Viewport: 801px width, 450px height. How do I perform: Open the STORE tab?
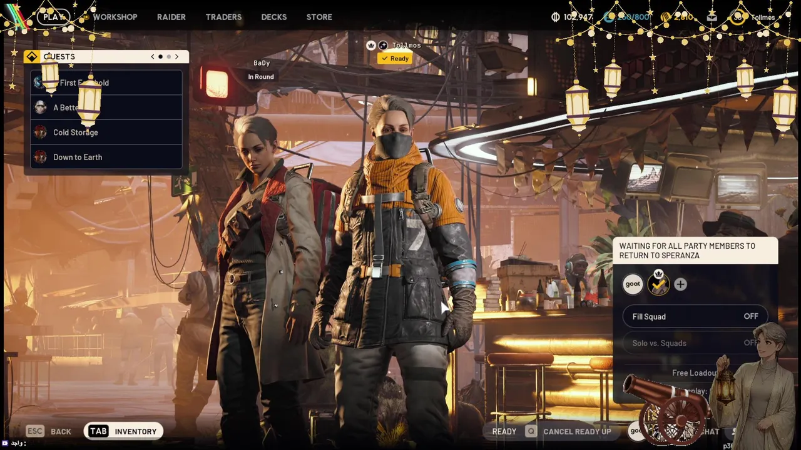click(319, 17)
